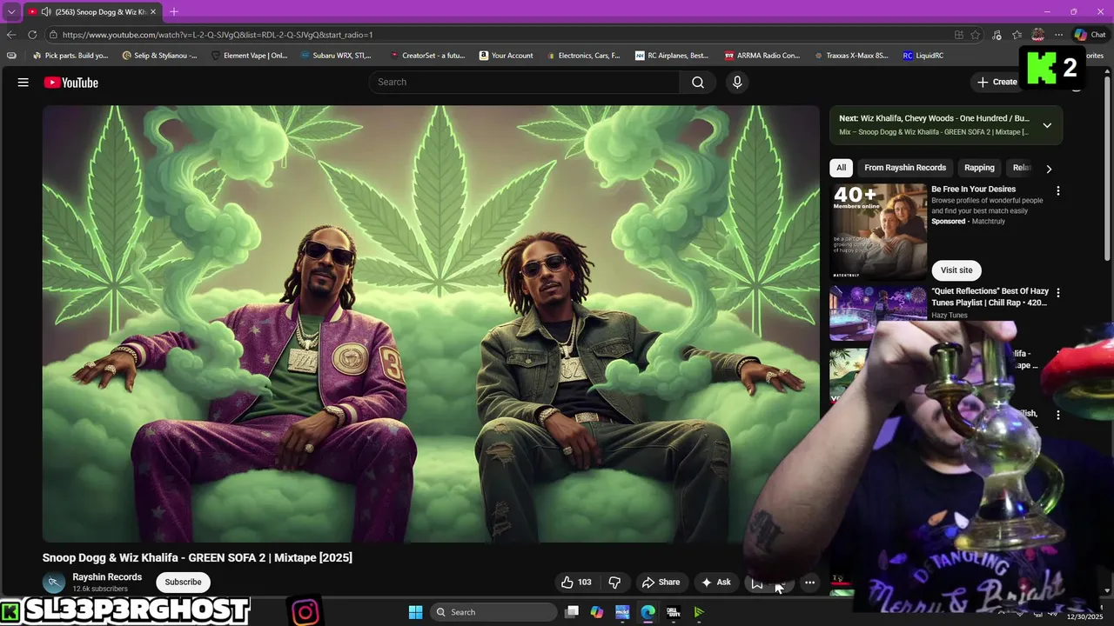Save the video using the bookmark button
1114x626 pixels.
click(x=757, y=583)
